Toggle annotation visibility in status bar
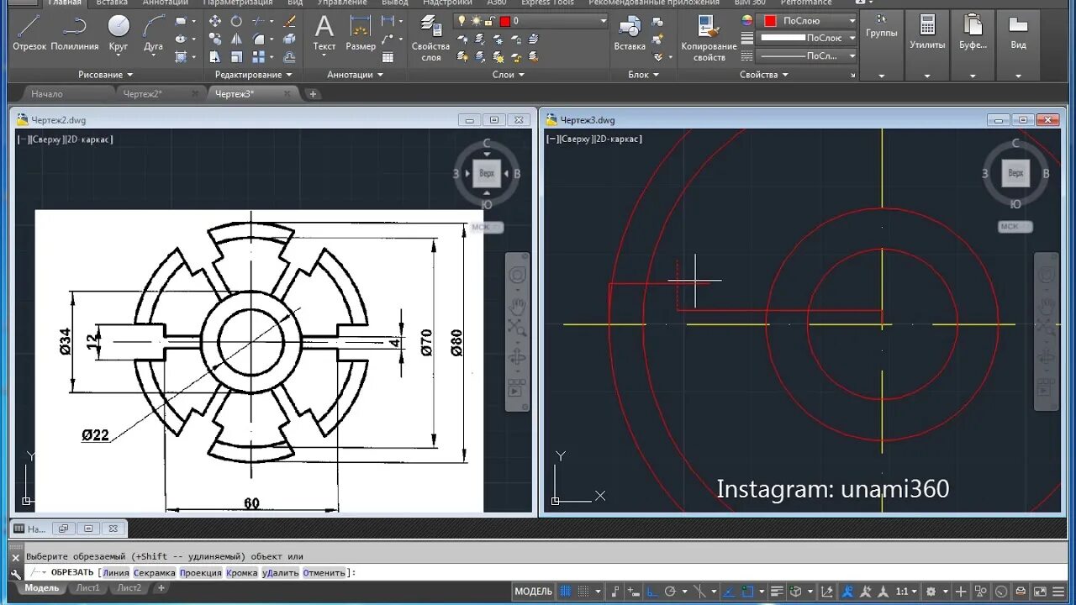Image resolution: width=1076 pixels, height=605 pixels. 847,592
